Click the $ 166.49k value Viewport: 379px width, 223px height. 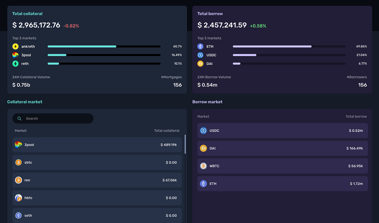tap(355, 148)
